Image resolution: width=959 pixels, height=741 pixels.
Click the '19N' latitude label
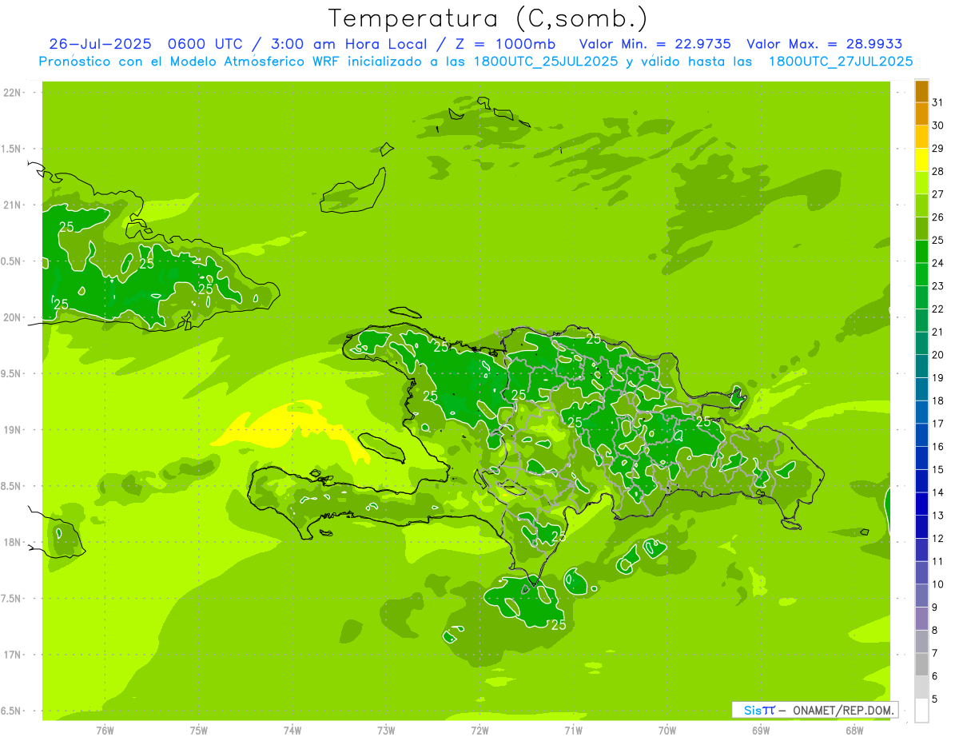coord(13,430)
